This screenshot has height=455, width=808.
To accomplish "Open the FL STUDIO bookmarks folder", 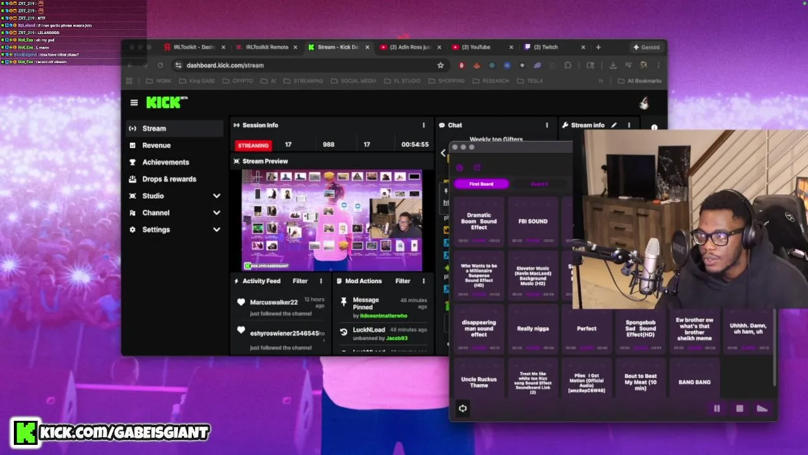I will [401, 81].
